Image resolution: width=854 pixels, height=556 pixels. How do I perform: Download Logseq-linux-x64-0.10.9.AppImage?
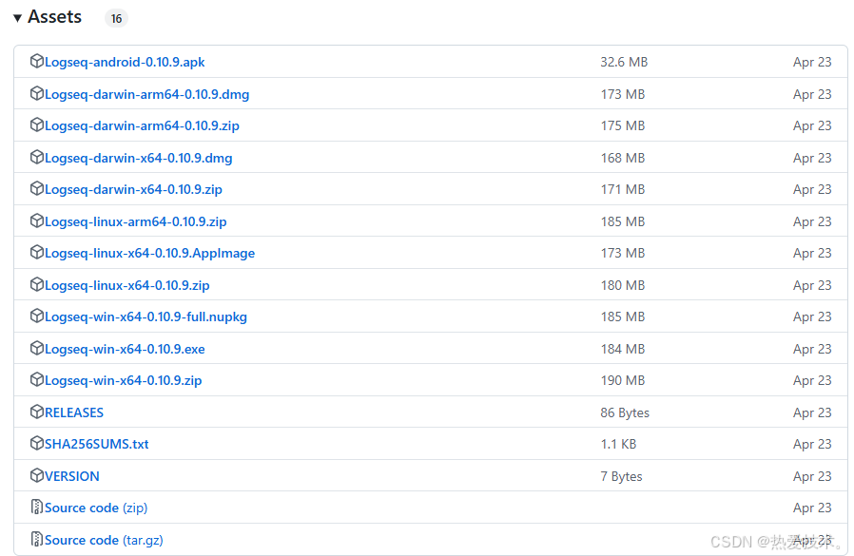tap(149, 253)
